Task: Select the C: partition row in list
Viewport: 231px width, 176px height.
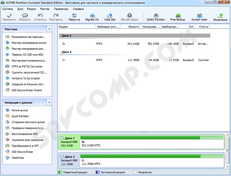Action: tap(135, 60)
